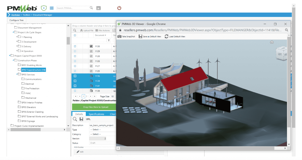The width and height of the screenshot is (302, 160).
Task: Click Save as Default View disk icon
Action: [140, 36]
